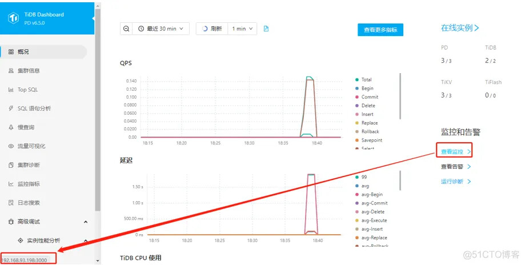
Task: Toggle the Insert series in QPS legend
Action: click(364, 114)
